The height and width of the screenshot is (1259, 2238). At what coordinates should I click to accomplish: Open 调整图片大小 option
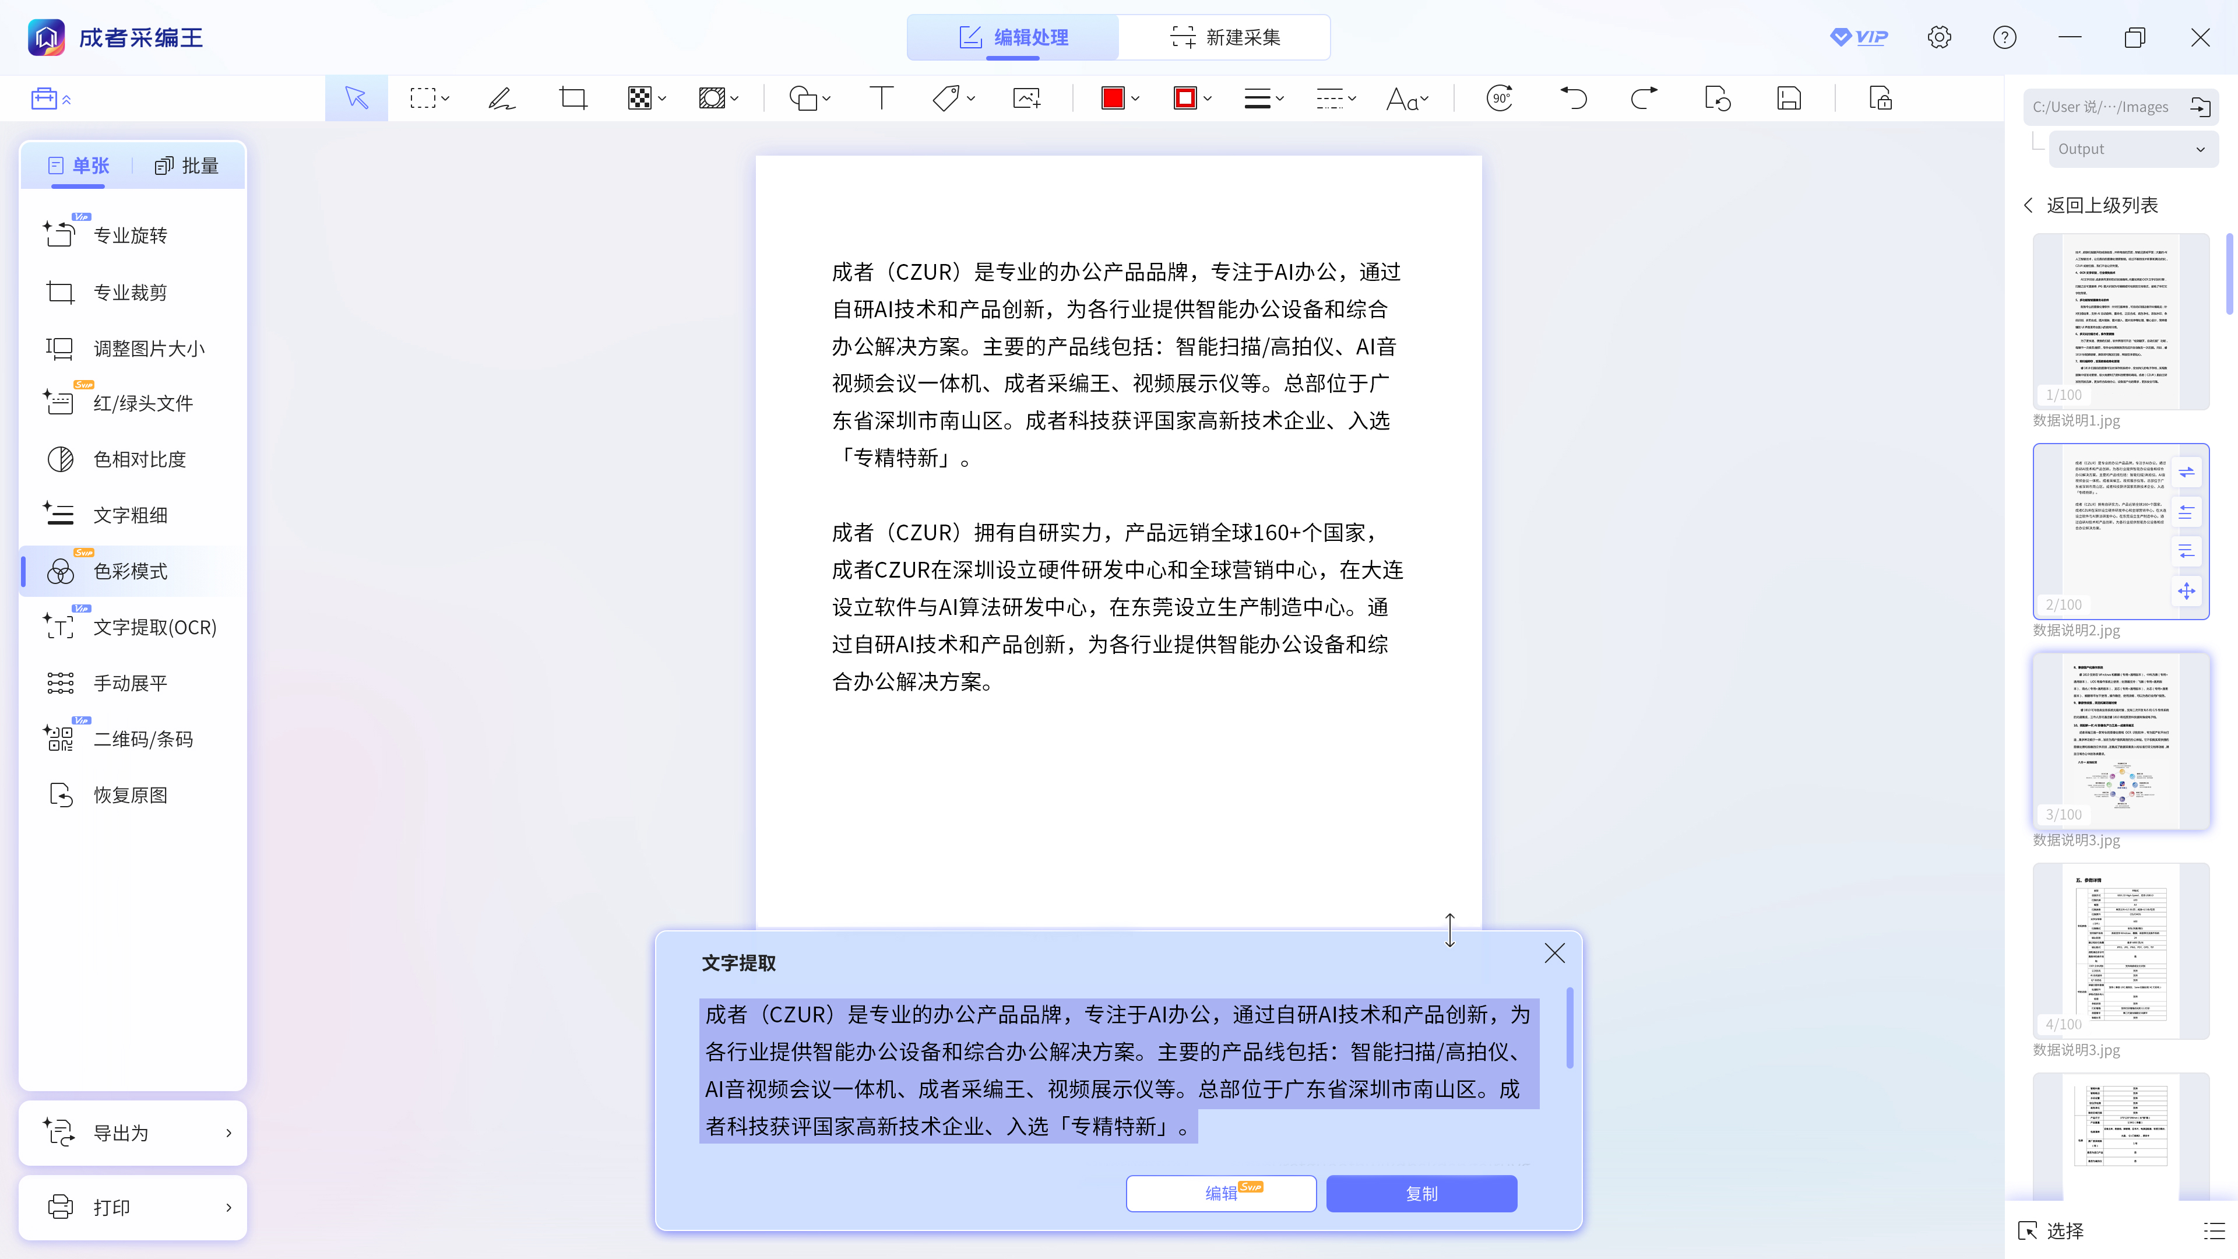tap(133, 349)
